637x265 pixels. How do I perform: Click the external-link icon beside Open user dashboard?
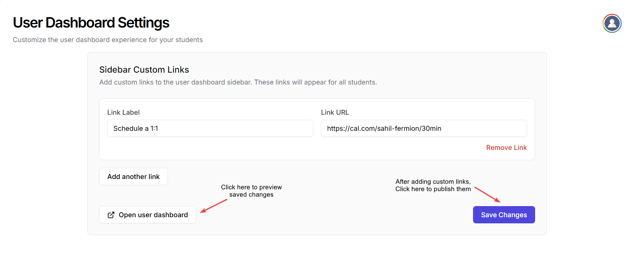point(111,215)
